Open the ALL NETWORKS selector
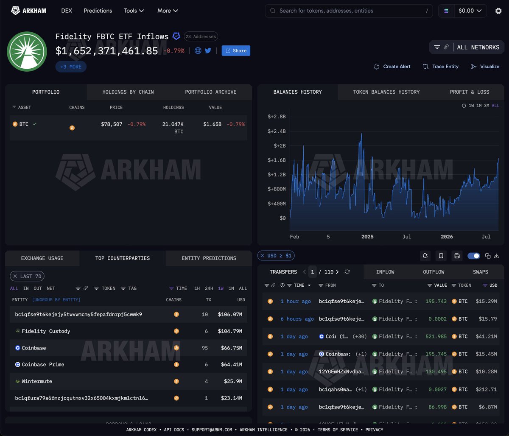Screen dimensions: 509x436 [478, 48]
